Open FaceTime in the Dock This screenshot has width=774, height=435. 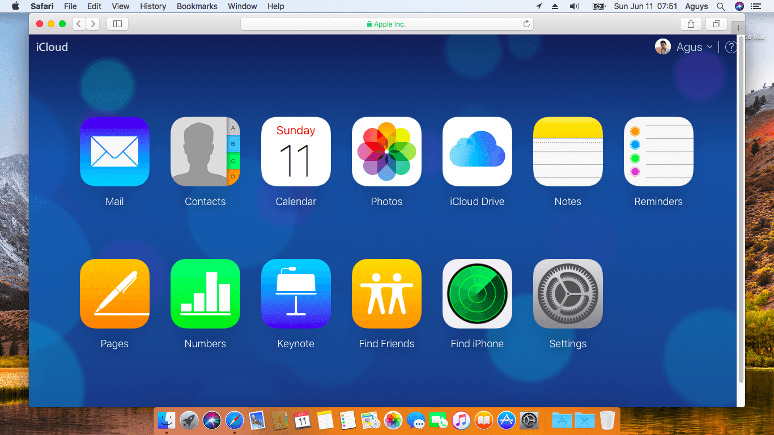[x=438, y=420]
